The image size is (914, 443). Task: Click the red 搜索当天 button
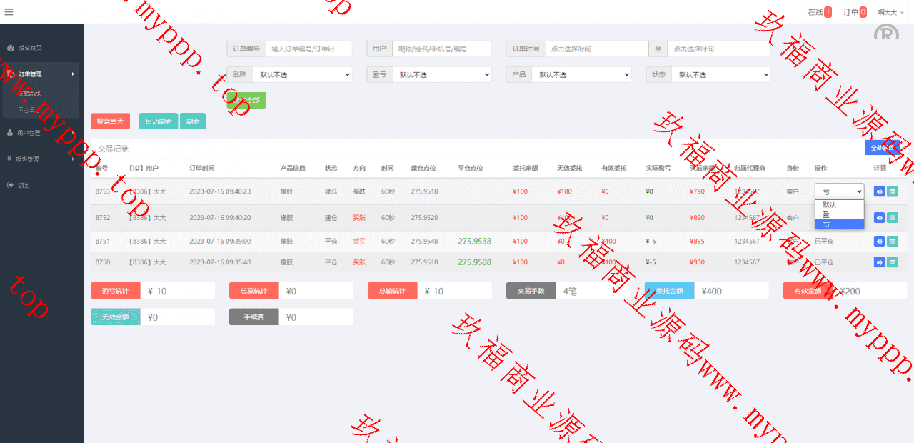pos(110,121)
